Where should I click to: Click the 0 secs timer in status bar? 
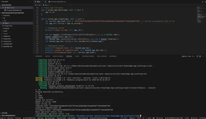[x=18, y=118]
